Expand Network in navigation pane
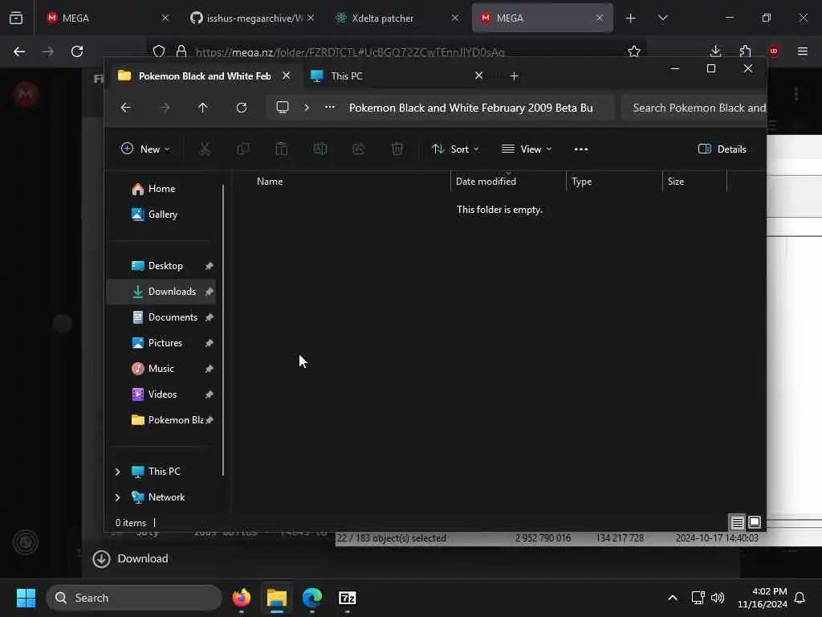This screenshot has height=617, width=822. pos(118,497)
